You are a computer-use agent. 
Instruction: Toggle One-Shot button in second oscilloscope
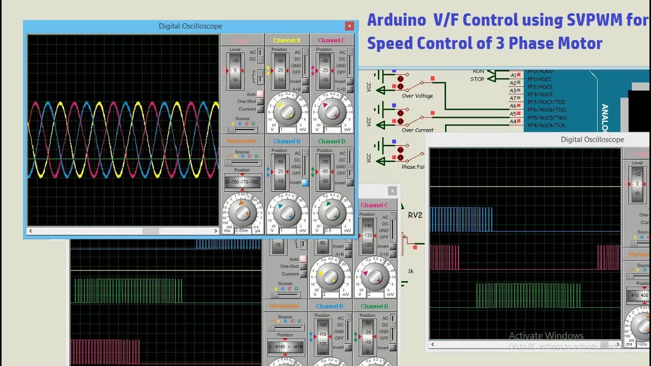coord(303,266)
